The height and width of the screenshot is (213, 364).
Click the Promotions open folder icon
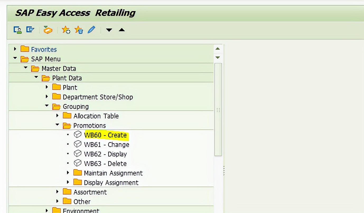click(x=67, y=126)
